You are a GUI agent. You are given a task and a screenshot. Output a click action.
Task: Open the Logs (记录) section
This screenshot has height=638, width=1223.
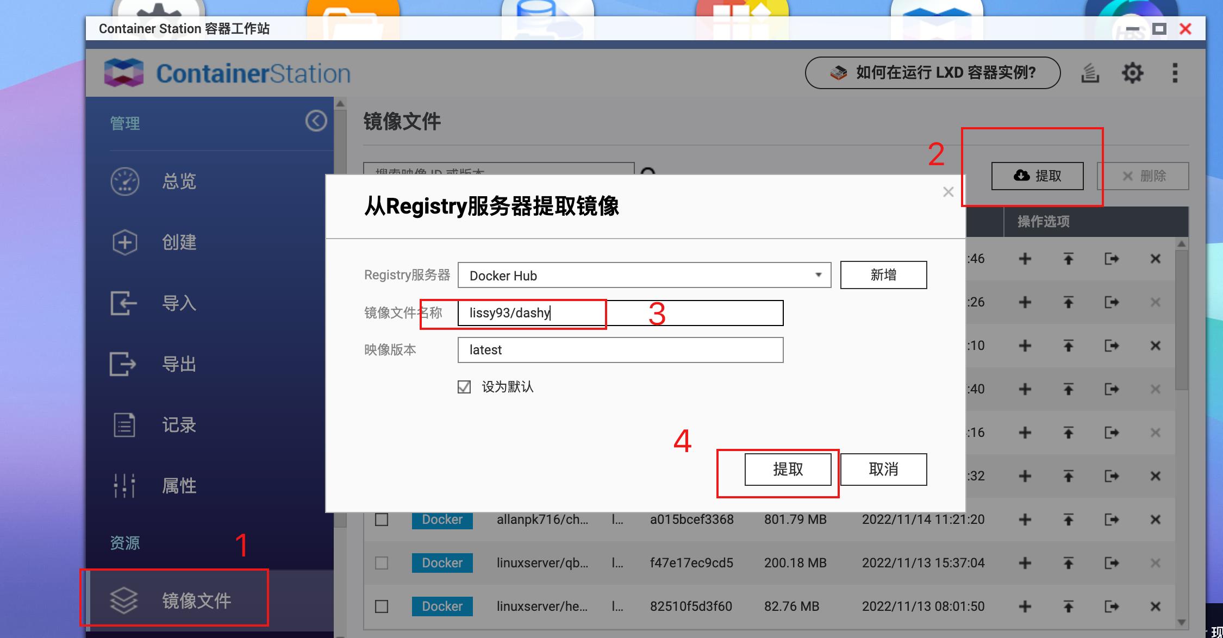coord(179,425)
